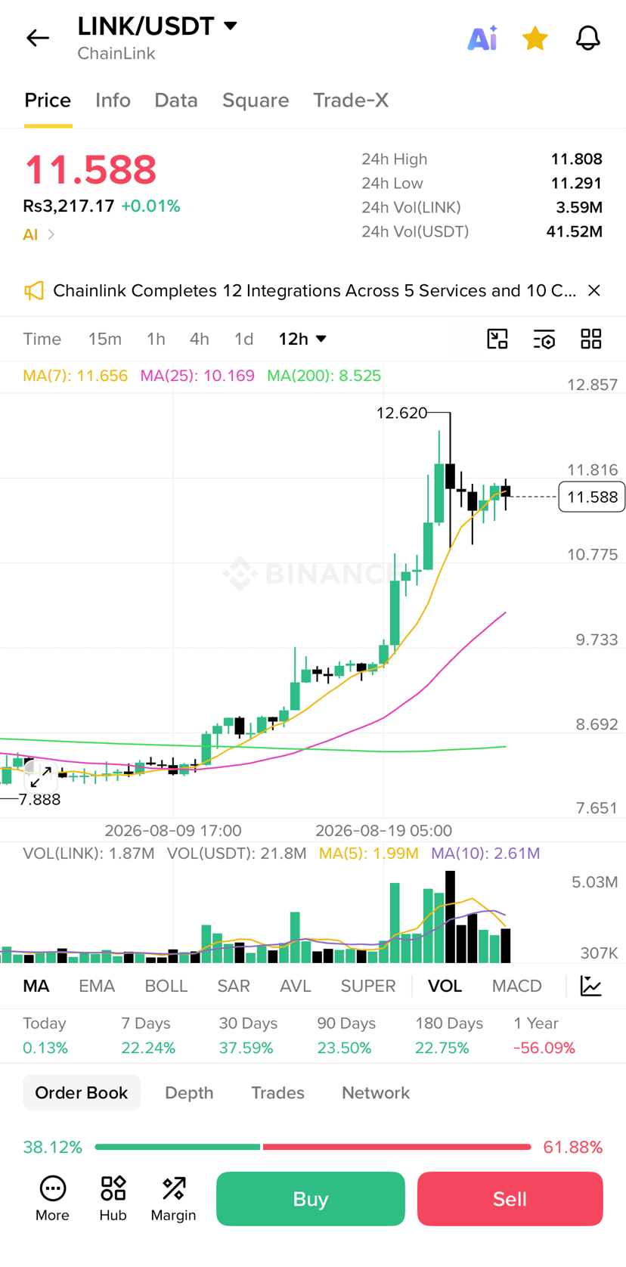The image size is (626, 1267).
Task: Select the 1h chart interval
Action: 156,339
